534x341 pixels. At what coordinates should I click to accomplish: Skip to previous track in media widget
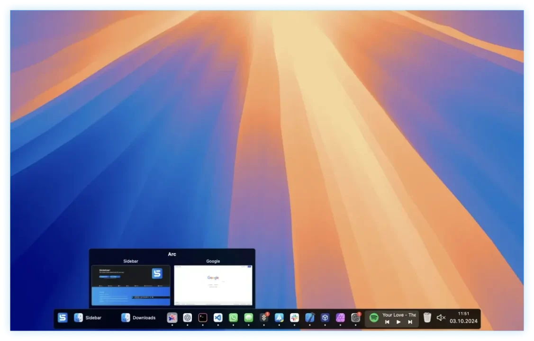click(x=387, y=322)
